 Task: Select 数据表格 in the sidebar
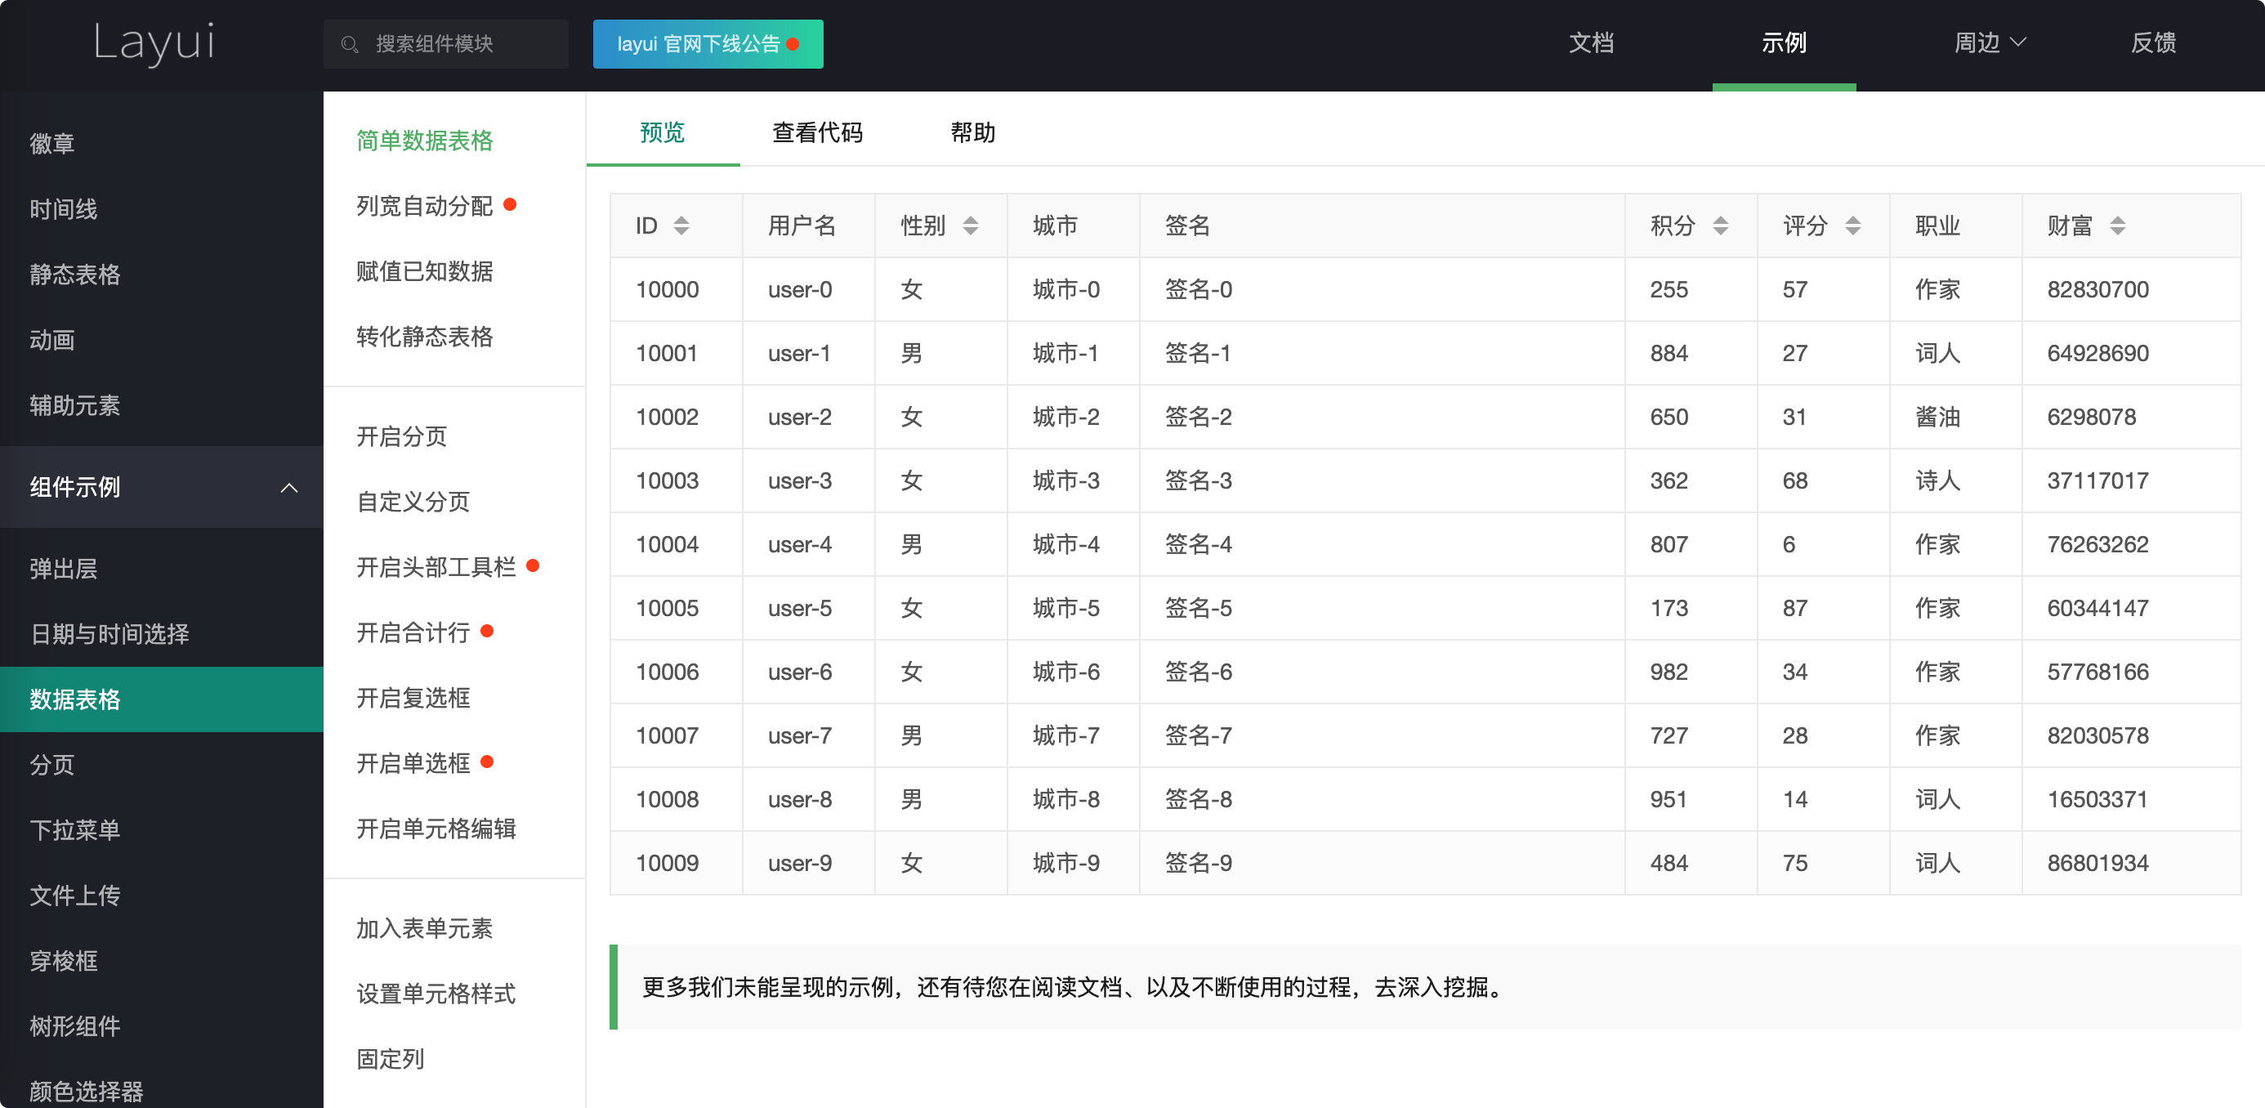pyautogui.click(x=162, y=699)
